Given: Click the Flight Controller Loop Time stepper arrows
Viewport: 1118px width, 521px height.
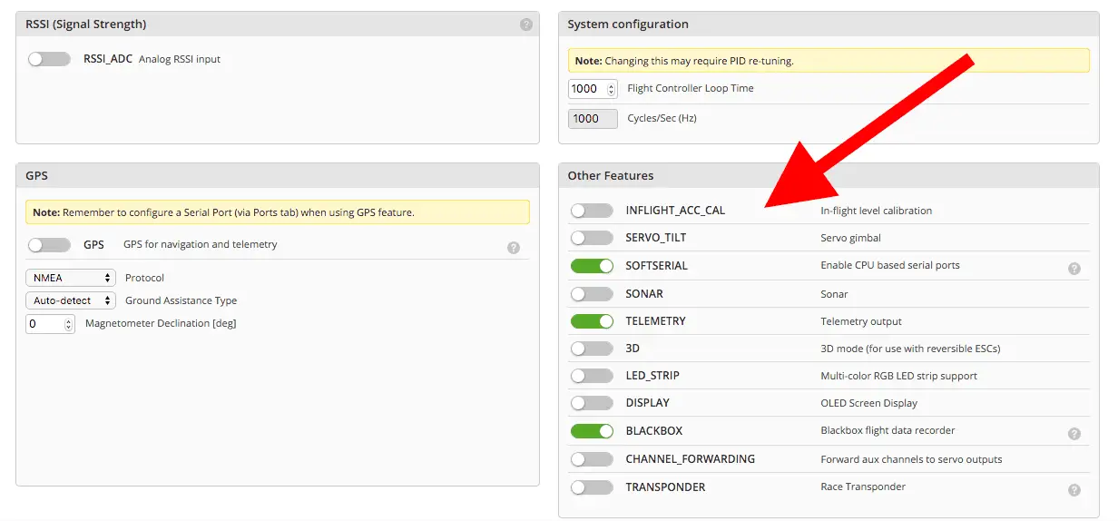Looking at the screenshot, I should point(611,89).
